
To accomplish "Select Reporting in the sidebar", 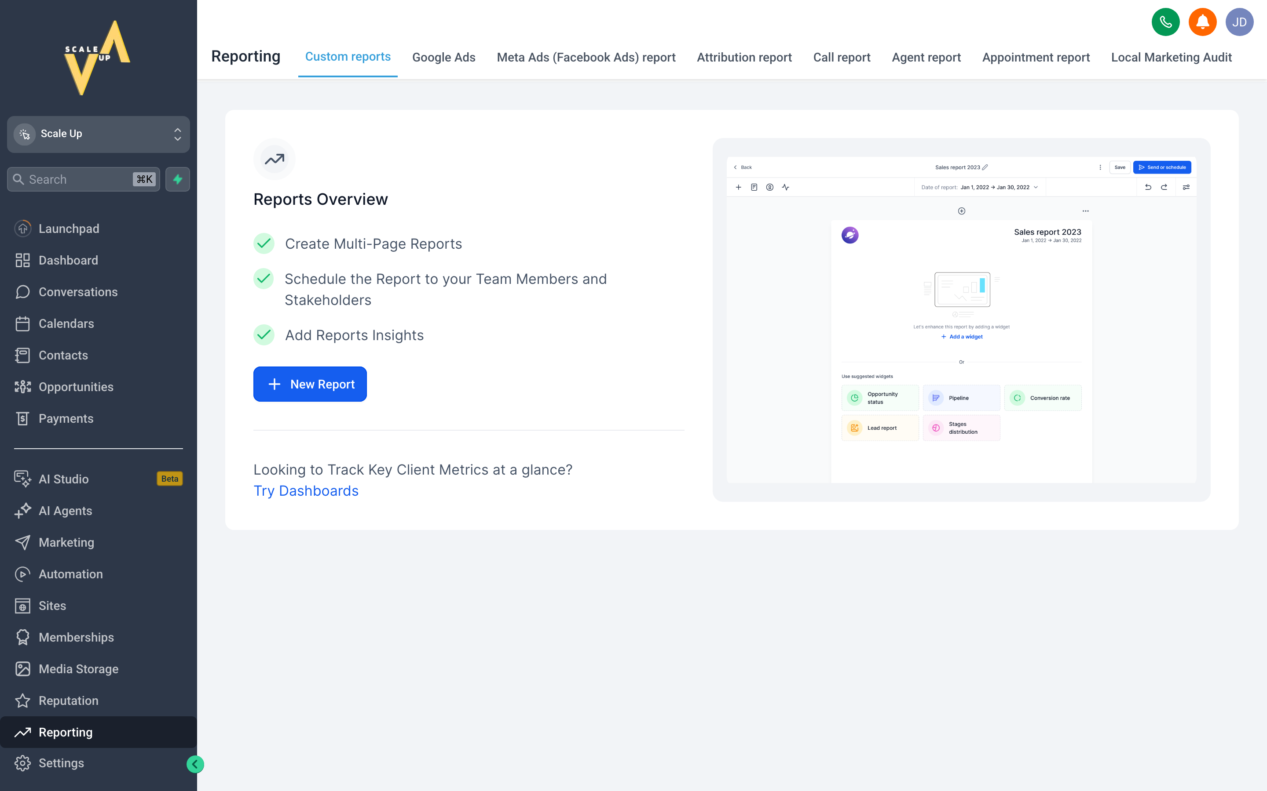I will click(99, 732).
